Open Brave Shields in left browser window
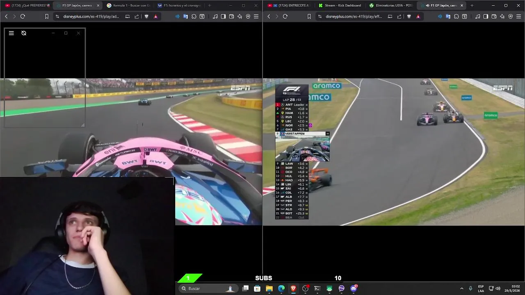The image size is (525, 295). (x=146, y=16)
